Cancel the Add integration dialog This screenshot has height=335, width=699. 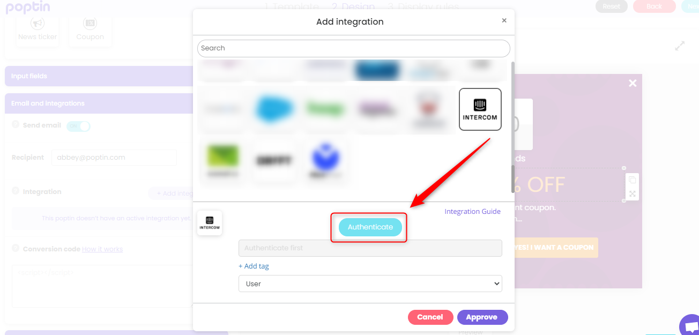click(x=430, y=317)
